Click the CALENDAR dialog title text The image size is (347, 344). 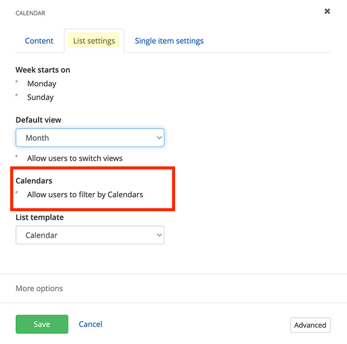(30, 13)
